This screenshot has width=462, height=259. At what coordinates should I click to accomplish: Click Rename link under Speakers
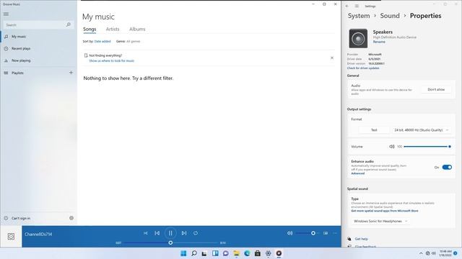click(379, 42)
